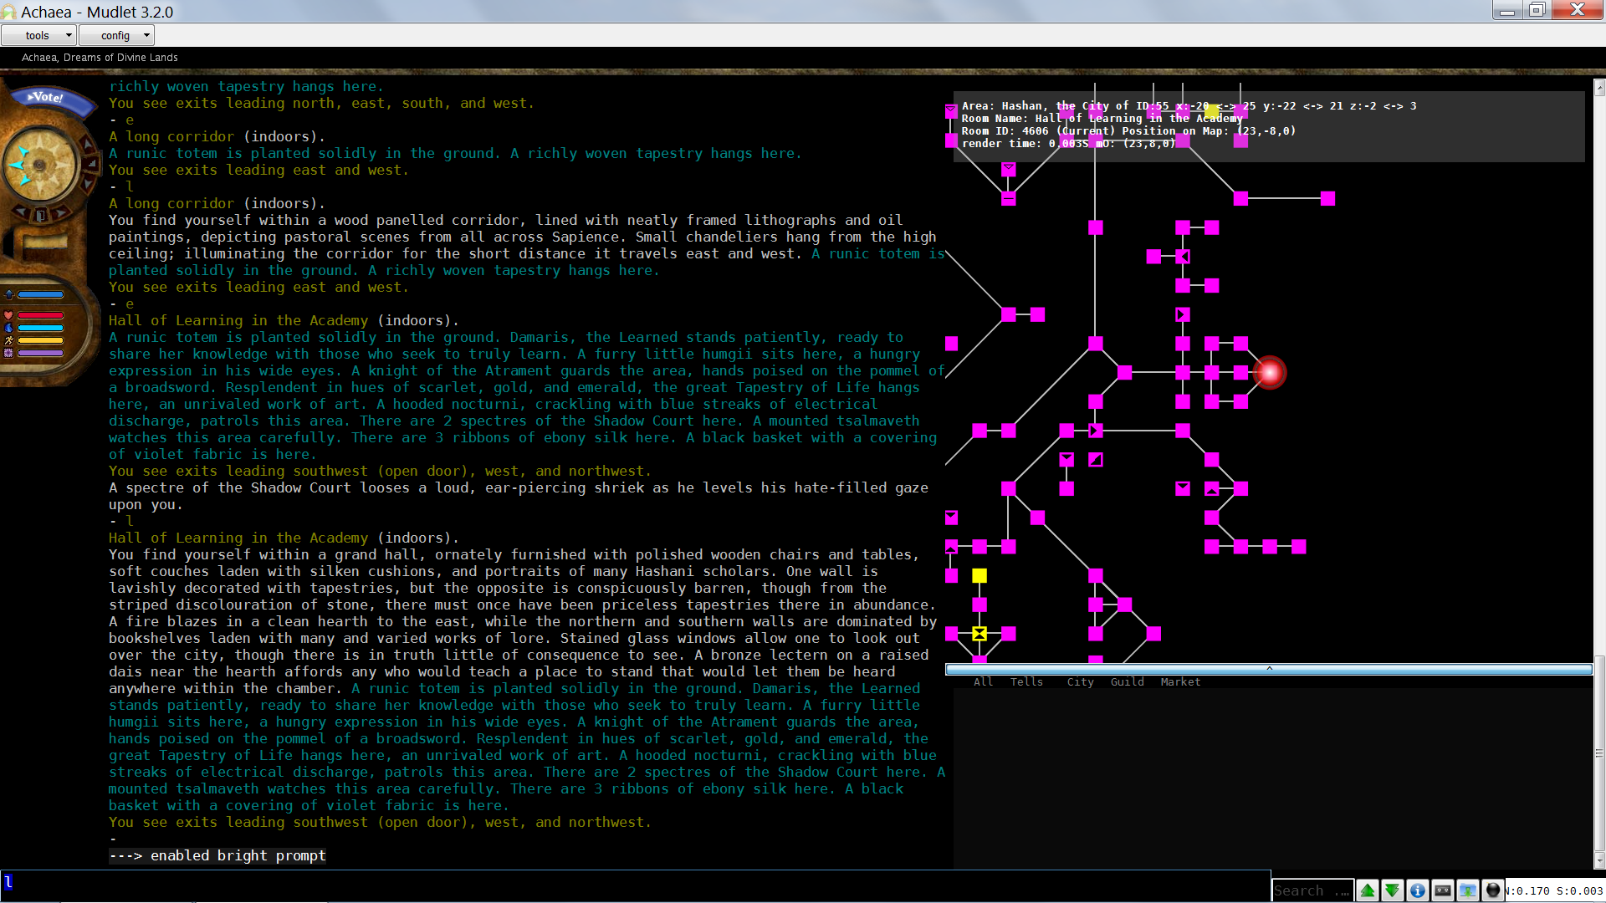Viewport: 1606px width, 903px height.
Task: Toggle the cassette replay recording icon
Action: coord(1442,890)
